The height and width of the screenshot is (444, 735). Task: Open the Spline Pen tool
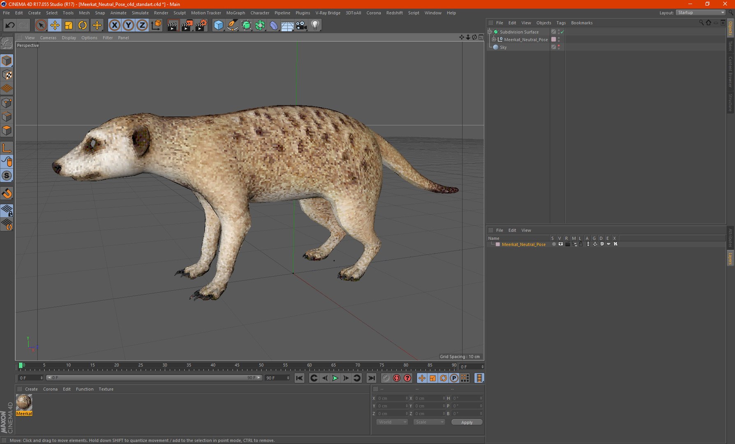pyautogui.click(x=232, y=25)
